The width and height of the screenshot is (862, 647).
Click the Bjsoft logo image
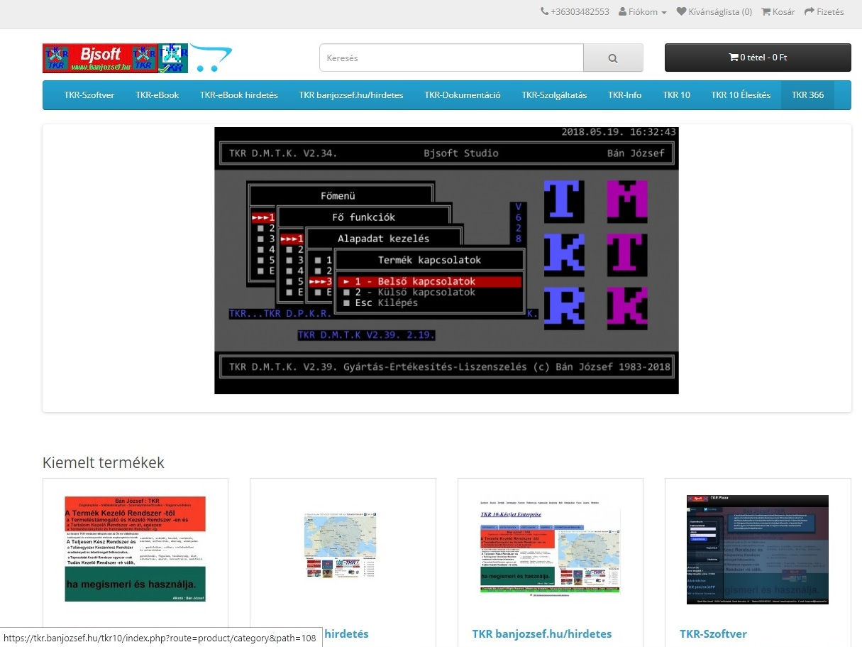click(115, 58)
